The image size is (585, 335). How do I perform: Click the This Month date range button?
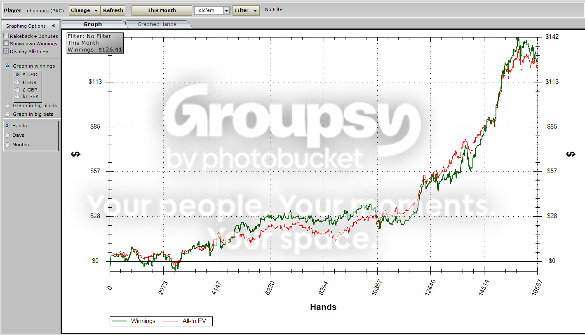coord(162,10)
